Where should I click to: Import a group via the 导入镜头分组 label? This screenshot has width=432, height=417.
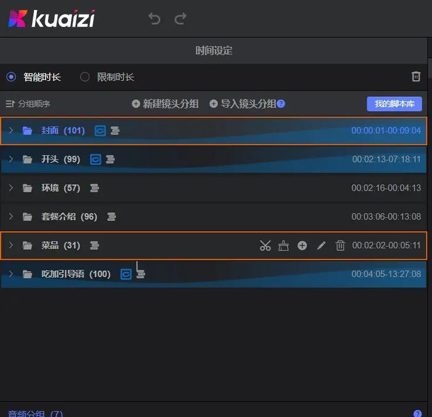248,104
